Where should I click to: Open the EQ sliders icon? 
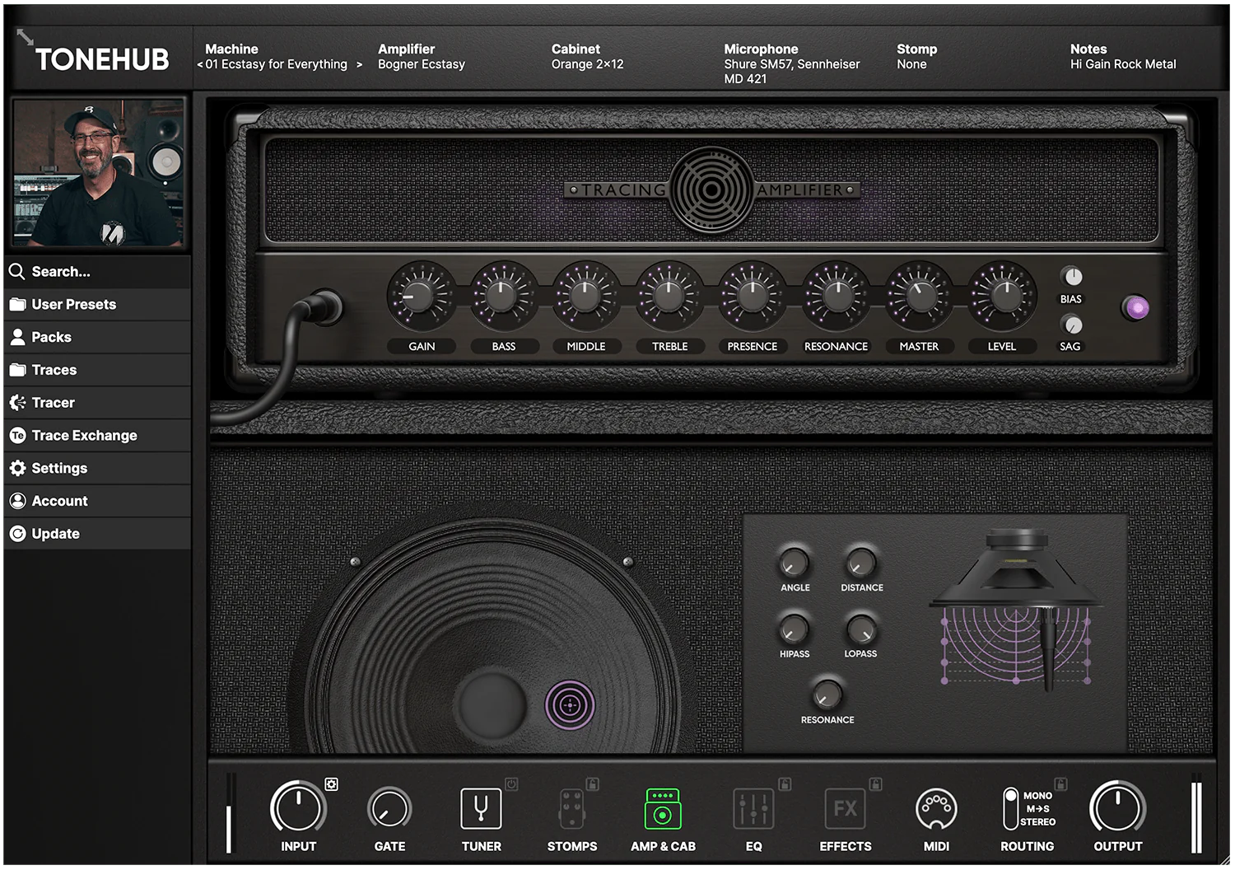(x=753, y=808)
